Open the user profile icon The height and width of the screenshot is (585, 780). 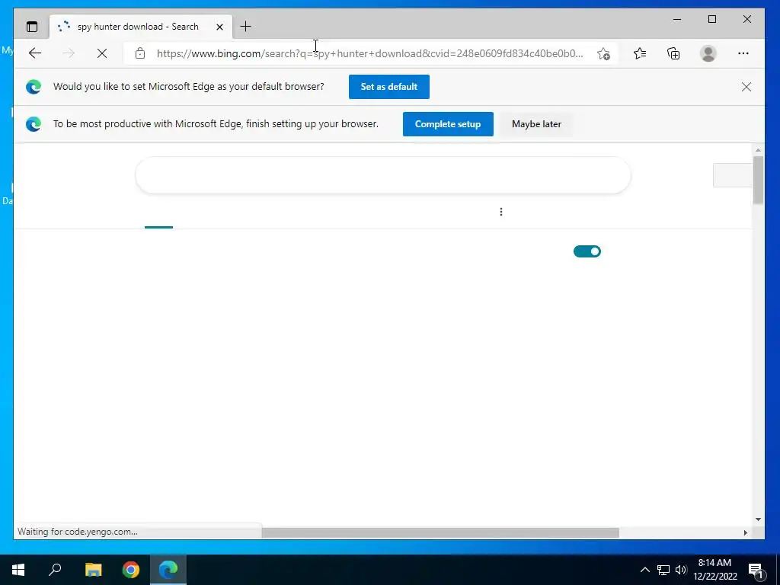708,53
